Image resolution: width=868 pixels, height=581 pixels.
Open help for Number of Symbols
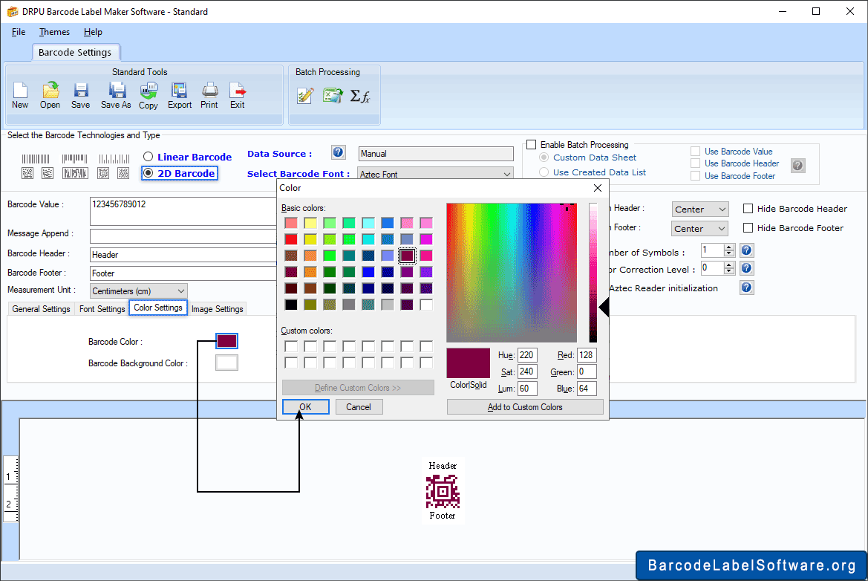[746, 250]
